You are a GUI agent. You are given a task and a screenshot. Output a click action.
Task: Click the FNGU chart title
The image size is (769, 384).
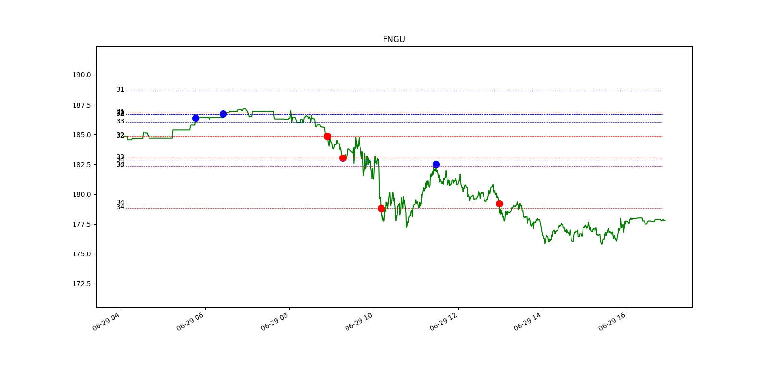point(394,39)
